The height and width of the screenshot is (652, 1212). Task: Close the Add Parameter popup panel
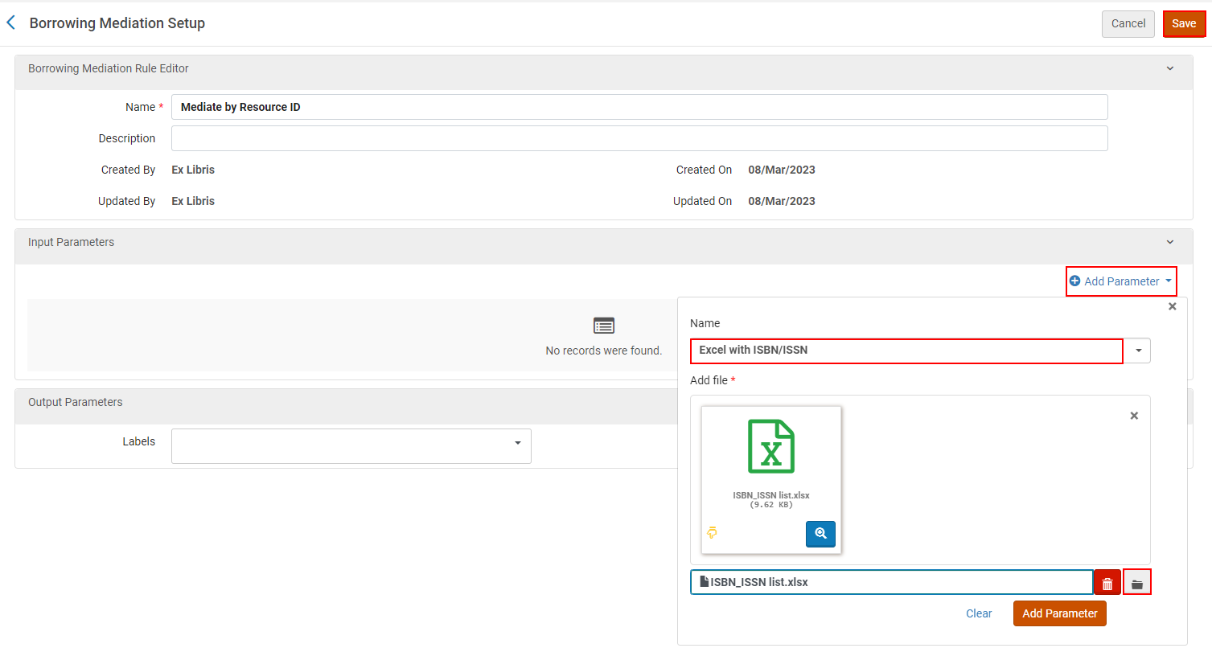[x=1172, y=306]
